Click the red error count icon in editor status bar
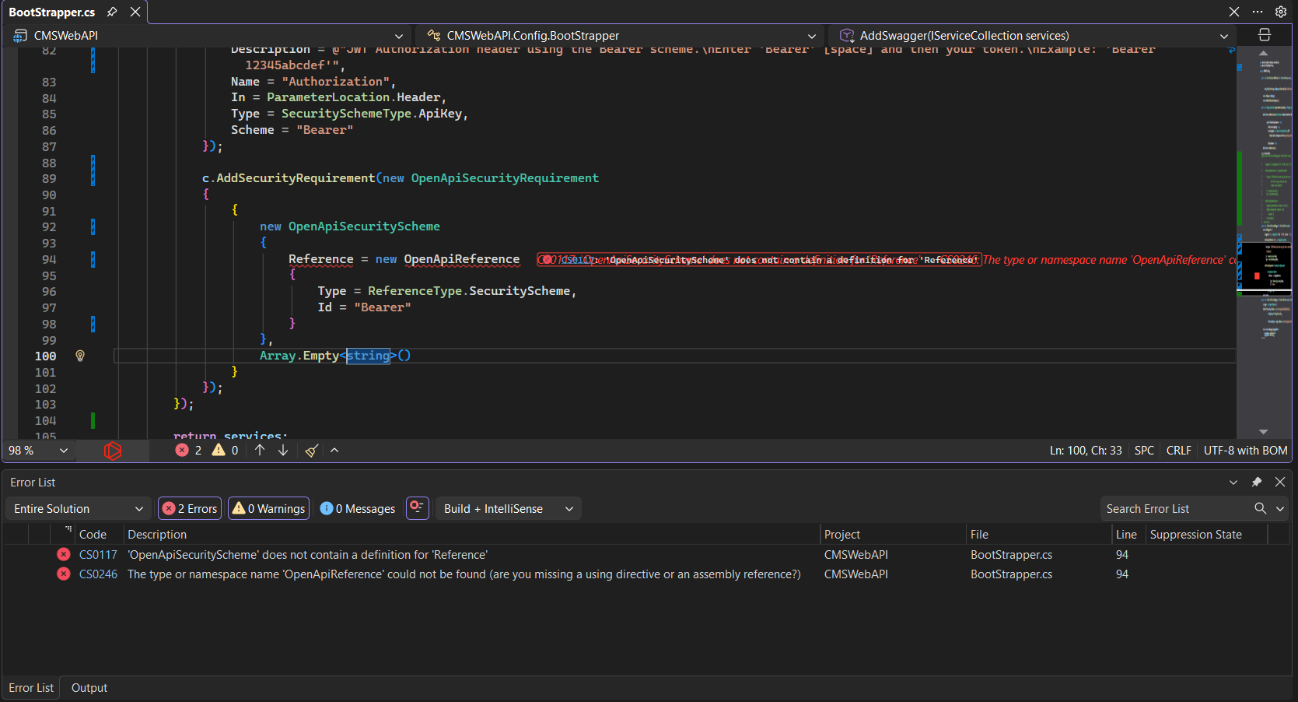 (183, 451)
